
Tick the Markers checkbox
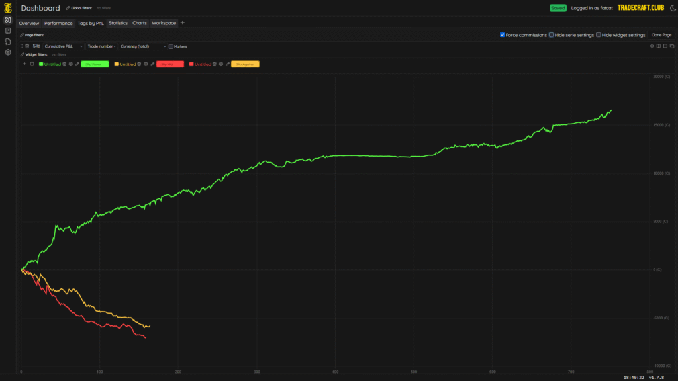[171, 46]
